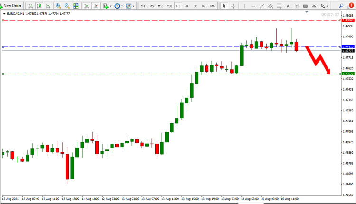Select the MN timeframe
356x204 pixels.
pyautogui.click(x=213, y=6)
